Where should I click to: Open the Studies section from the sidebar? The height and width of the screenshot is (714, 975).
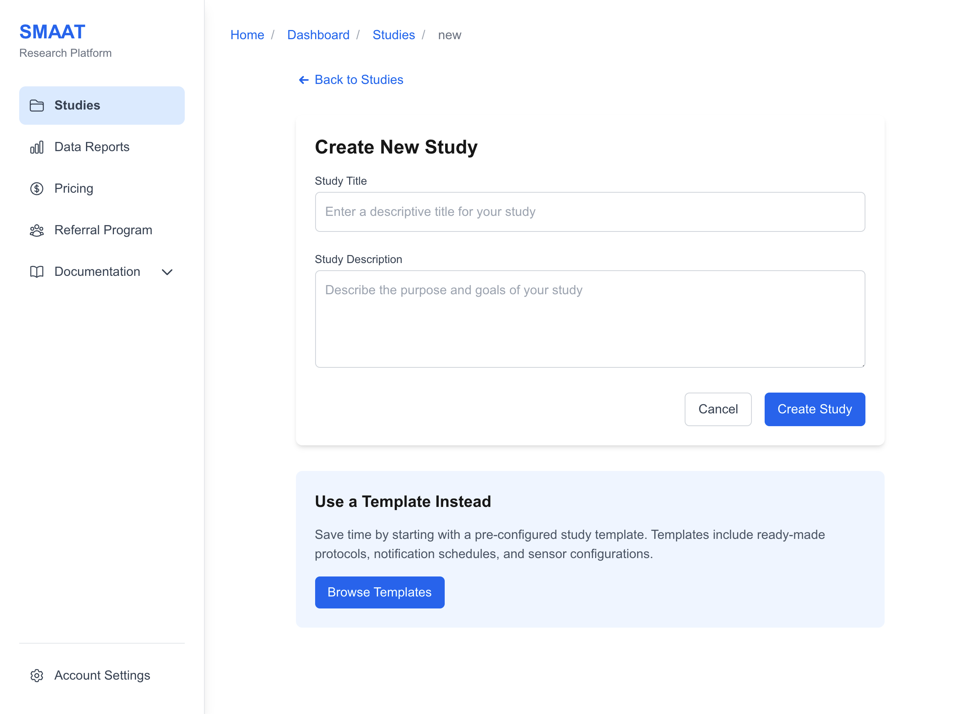[78, 105]
